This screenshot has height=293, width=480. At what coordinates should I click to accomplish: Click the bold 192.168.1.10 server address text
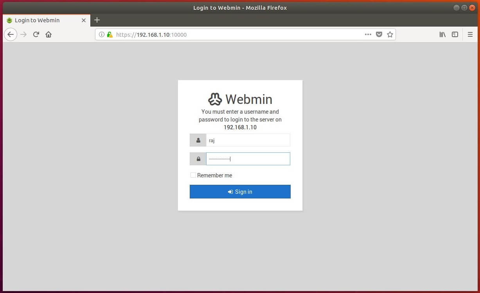(240, 127)
